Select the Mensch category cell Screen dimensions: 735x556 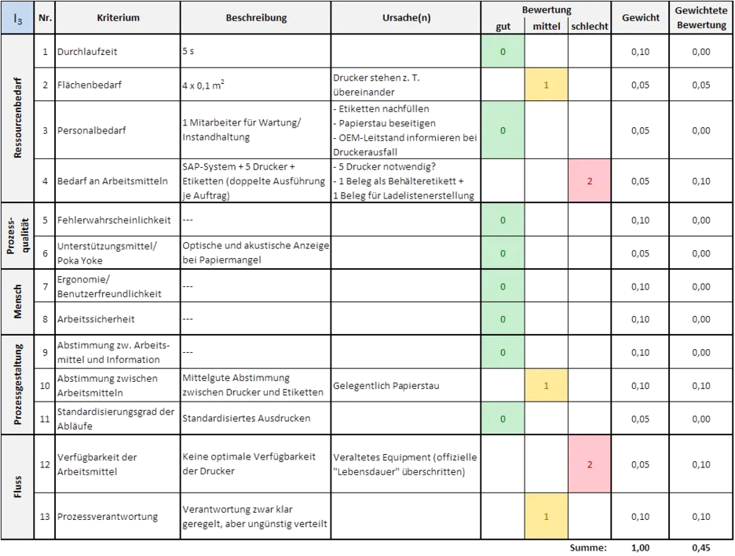point(17,303)
